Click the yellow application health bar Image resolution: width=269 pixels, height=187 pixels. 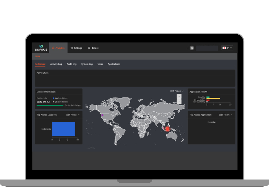(213, 99)
